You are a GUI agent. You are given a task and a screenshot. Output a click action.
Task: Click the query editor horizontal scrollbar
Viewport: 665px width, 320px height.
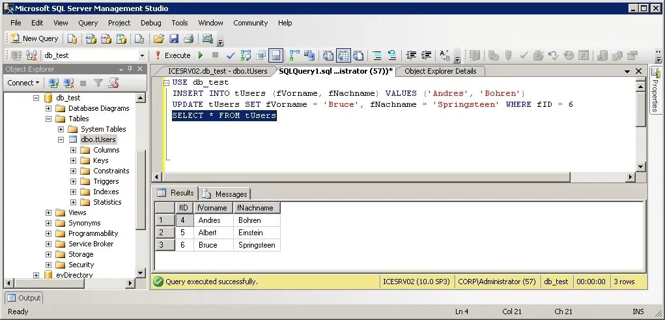366,177
